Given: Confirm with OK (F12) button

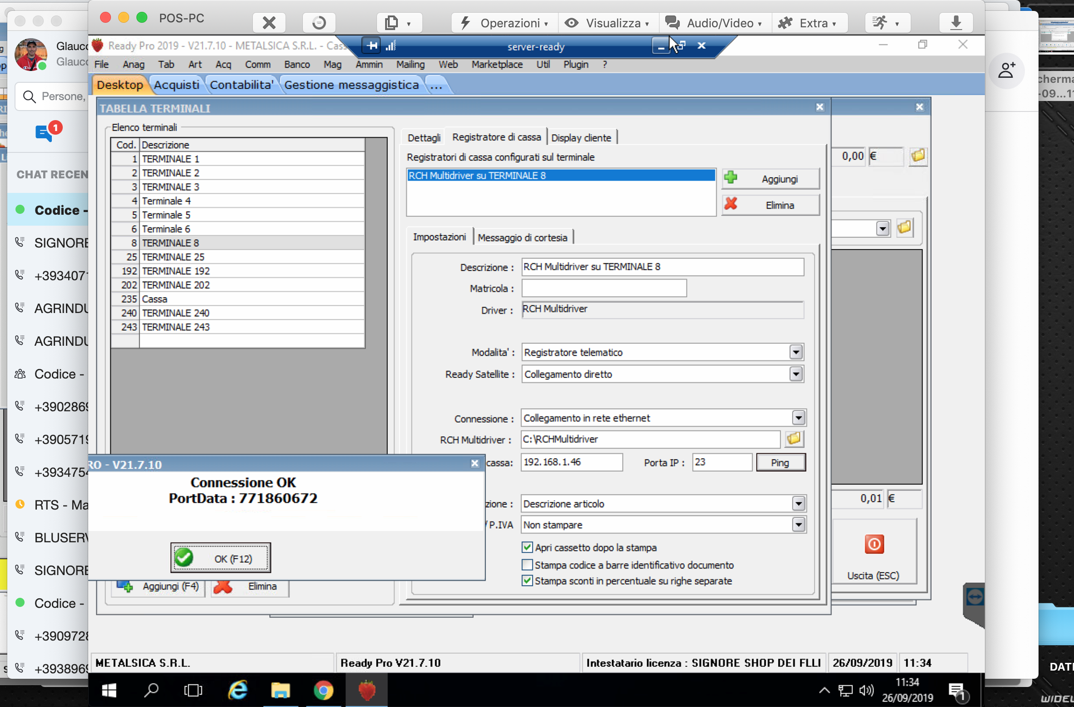Looking at the screenshot, I should pyautogui.click(x=221, y=558).
